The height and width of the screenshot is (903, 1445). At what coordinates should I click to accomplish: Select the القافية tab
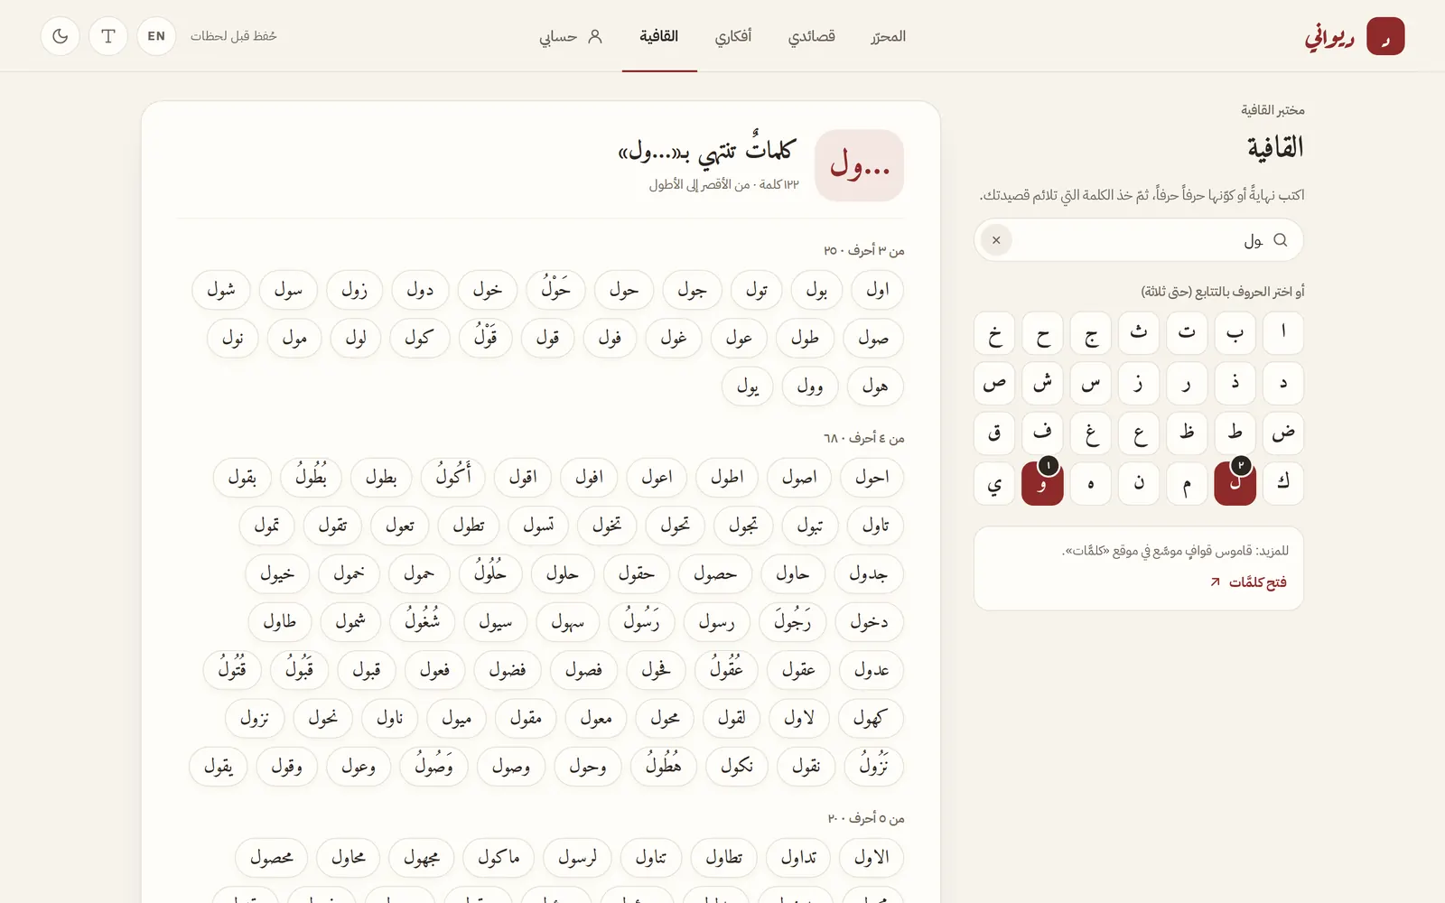[659, 36]
